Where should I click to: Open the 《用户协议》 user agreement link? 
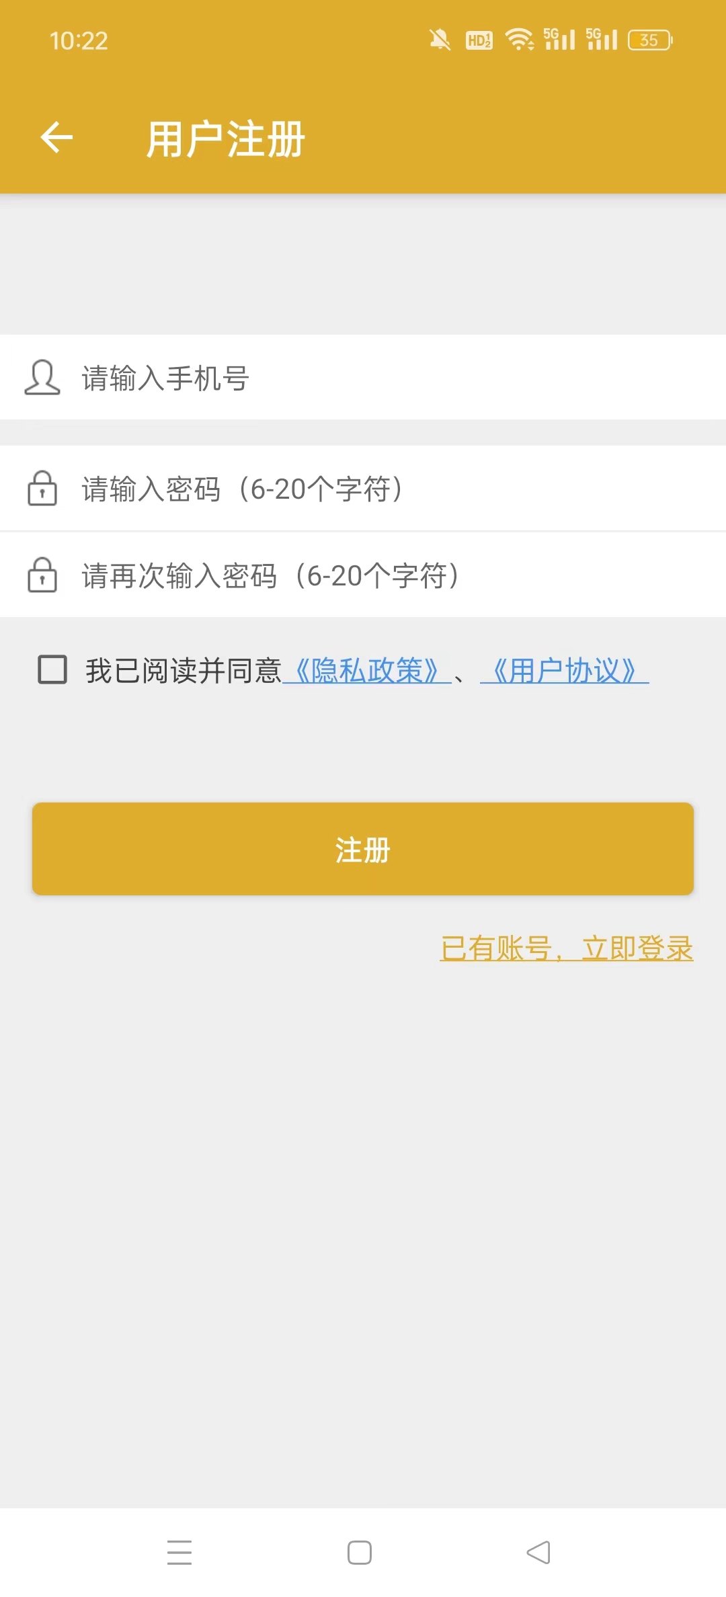[x=564, y=671]
